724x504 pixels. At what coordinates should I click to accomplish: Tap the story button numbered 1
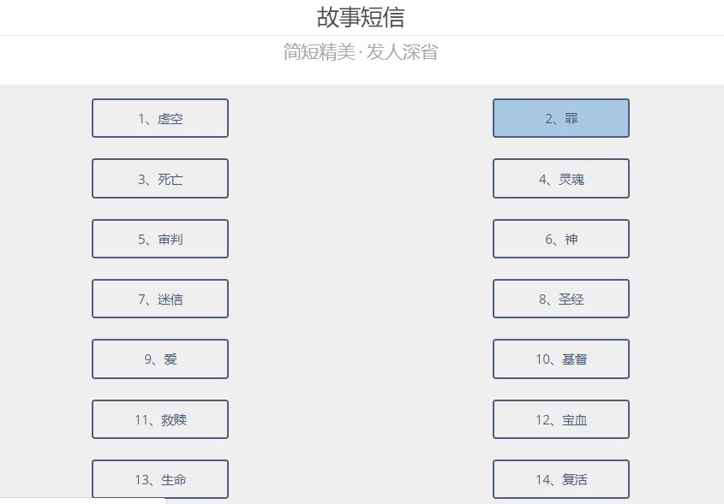(x=160, y=119)
